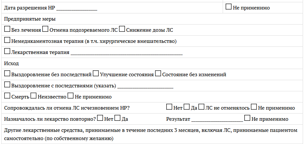This screenshot has height=144, width=305.
Task: Select 'Неизвестно' outcome checkbox
Action: pos(33,96)
